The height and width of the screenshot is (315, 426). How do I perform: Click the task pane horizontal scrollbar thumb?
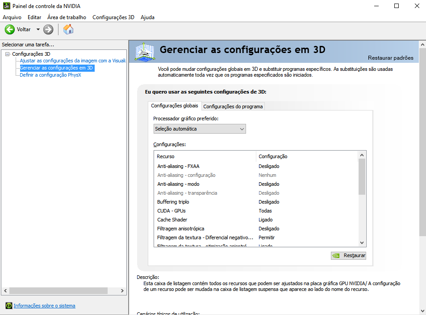point(58,290)
